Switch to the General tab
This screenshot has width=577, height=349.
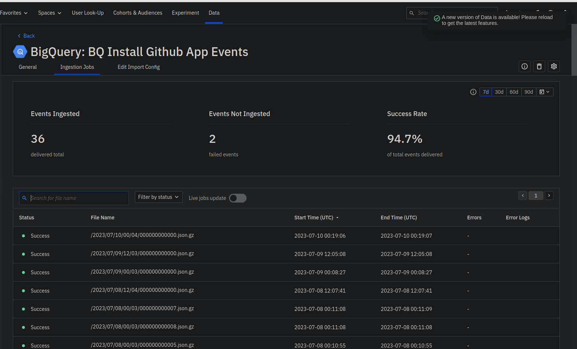[x=28, y=67]
